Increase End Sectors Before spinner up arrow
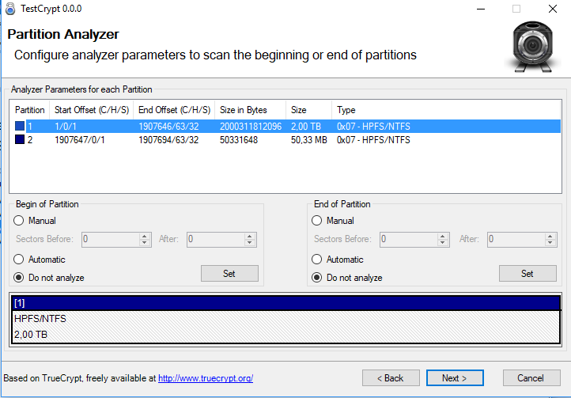This screenshot has height=398, width=571. coord(442,236)
